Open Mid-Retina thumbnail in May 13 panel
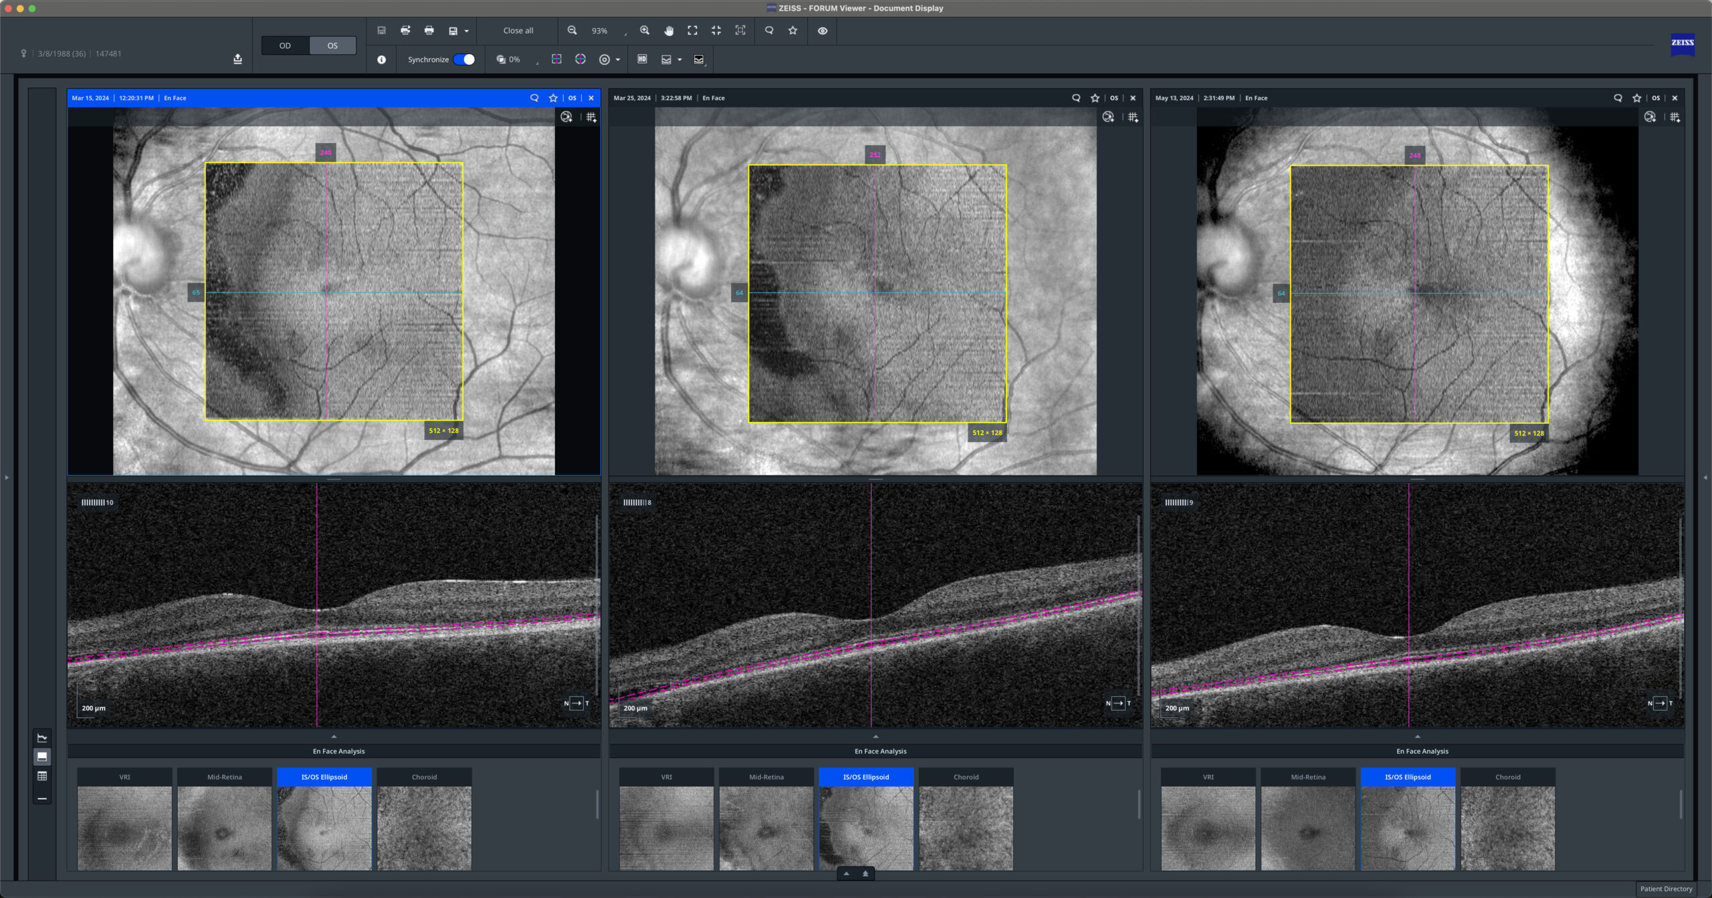Viewport: 1712px width, 898px height. (1308, 828)
